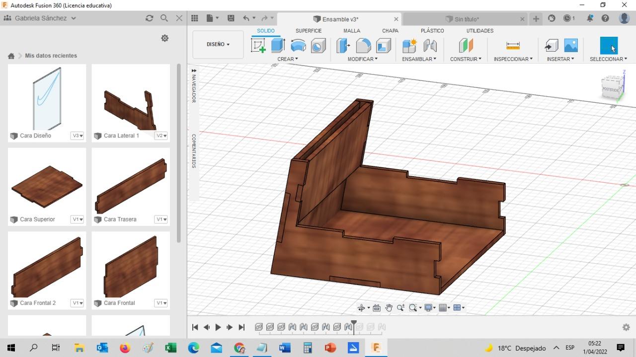636x357 pixels.
Task: Select the Joint icon in Ensamblar
Action: click(430, 46)
